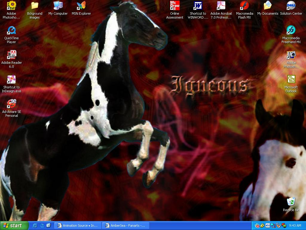Click the yellow diamond tray icon
The height and width of the screenshot is (230, 306).
click(262, 226)
